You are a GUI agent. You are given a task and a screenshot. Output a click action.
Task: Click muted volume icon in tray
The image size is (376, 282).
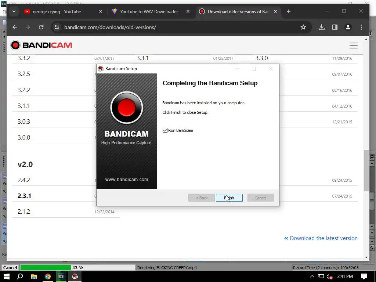pos(330,276)
